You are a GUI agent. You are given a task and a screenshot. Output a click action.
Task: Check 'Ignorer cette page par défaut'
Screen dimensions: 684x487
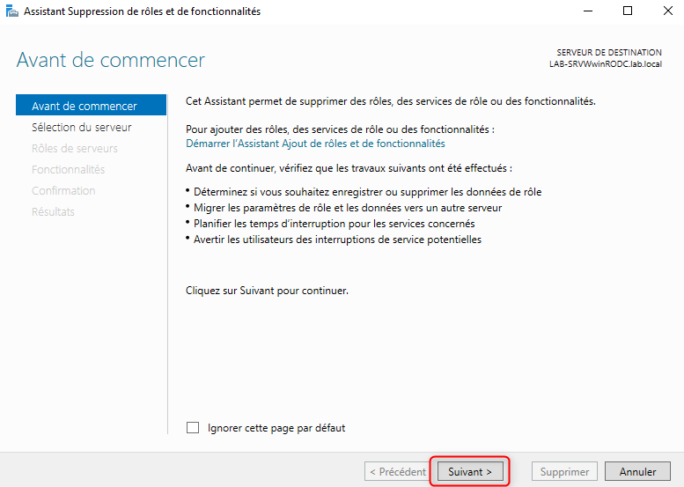tap(193, 428)
